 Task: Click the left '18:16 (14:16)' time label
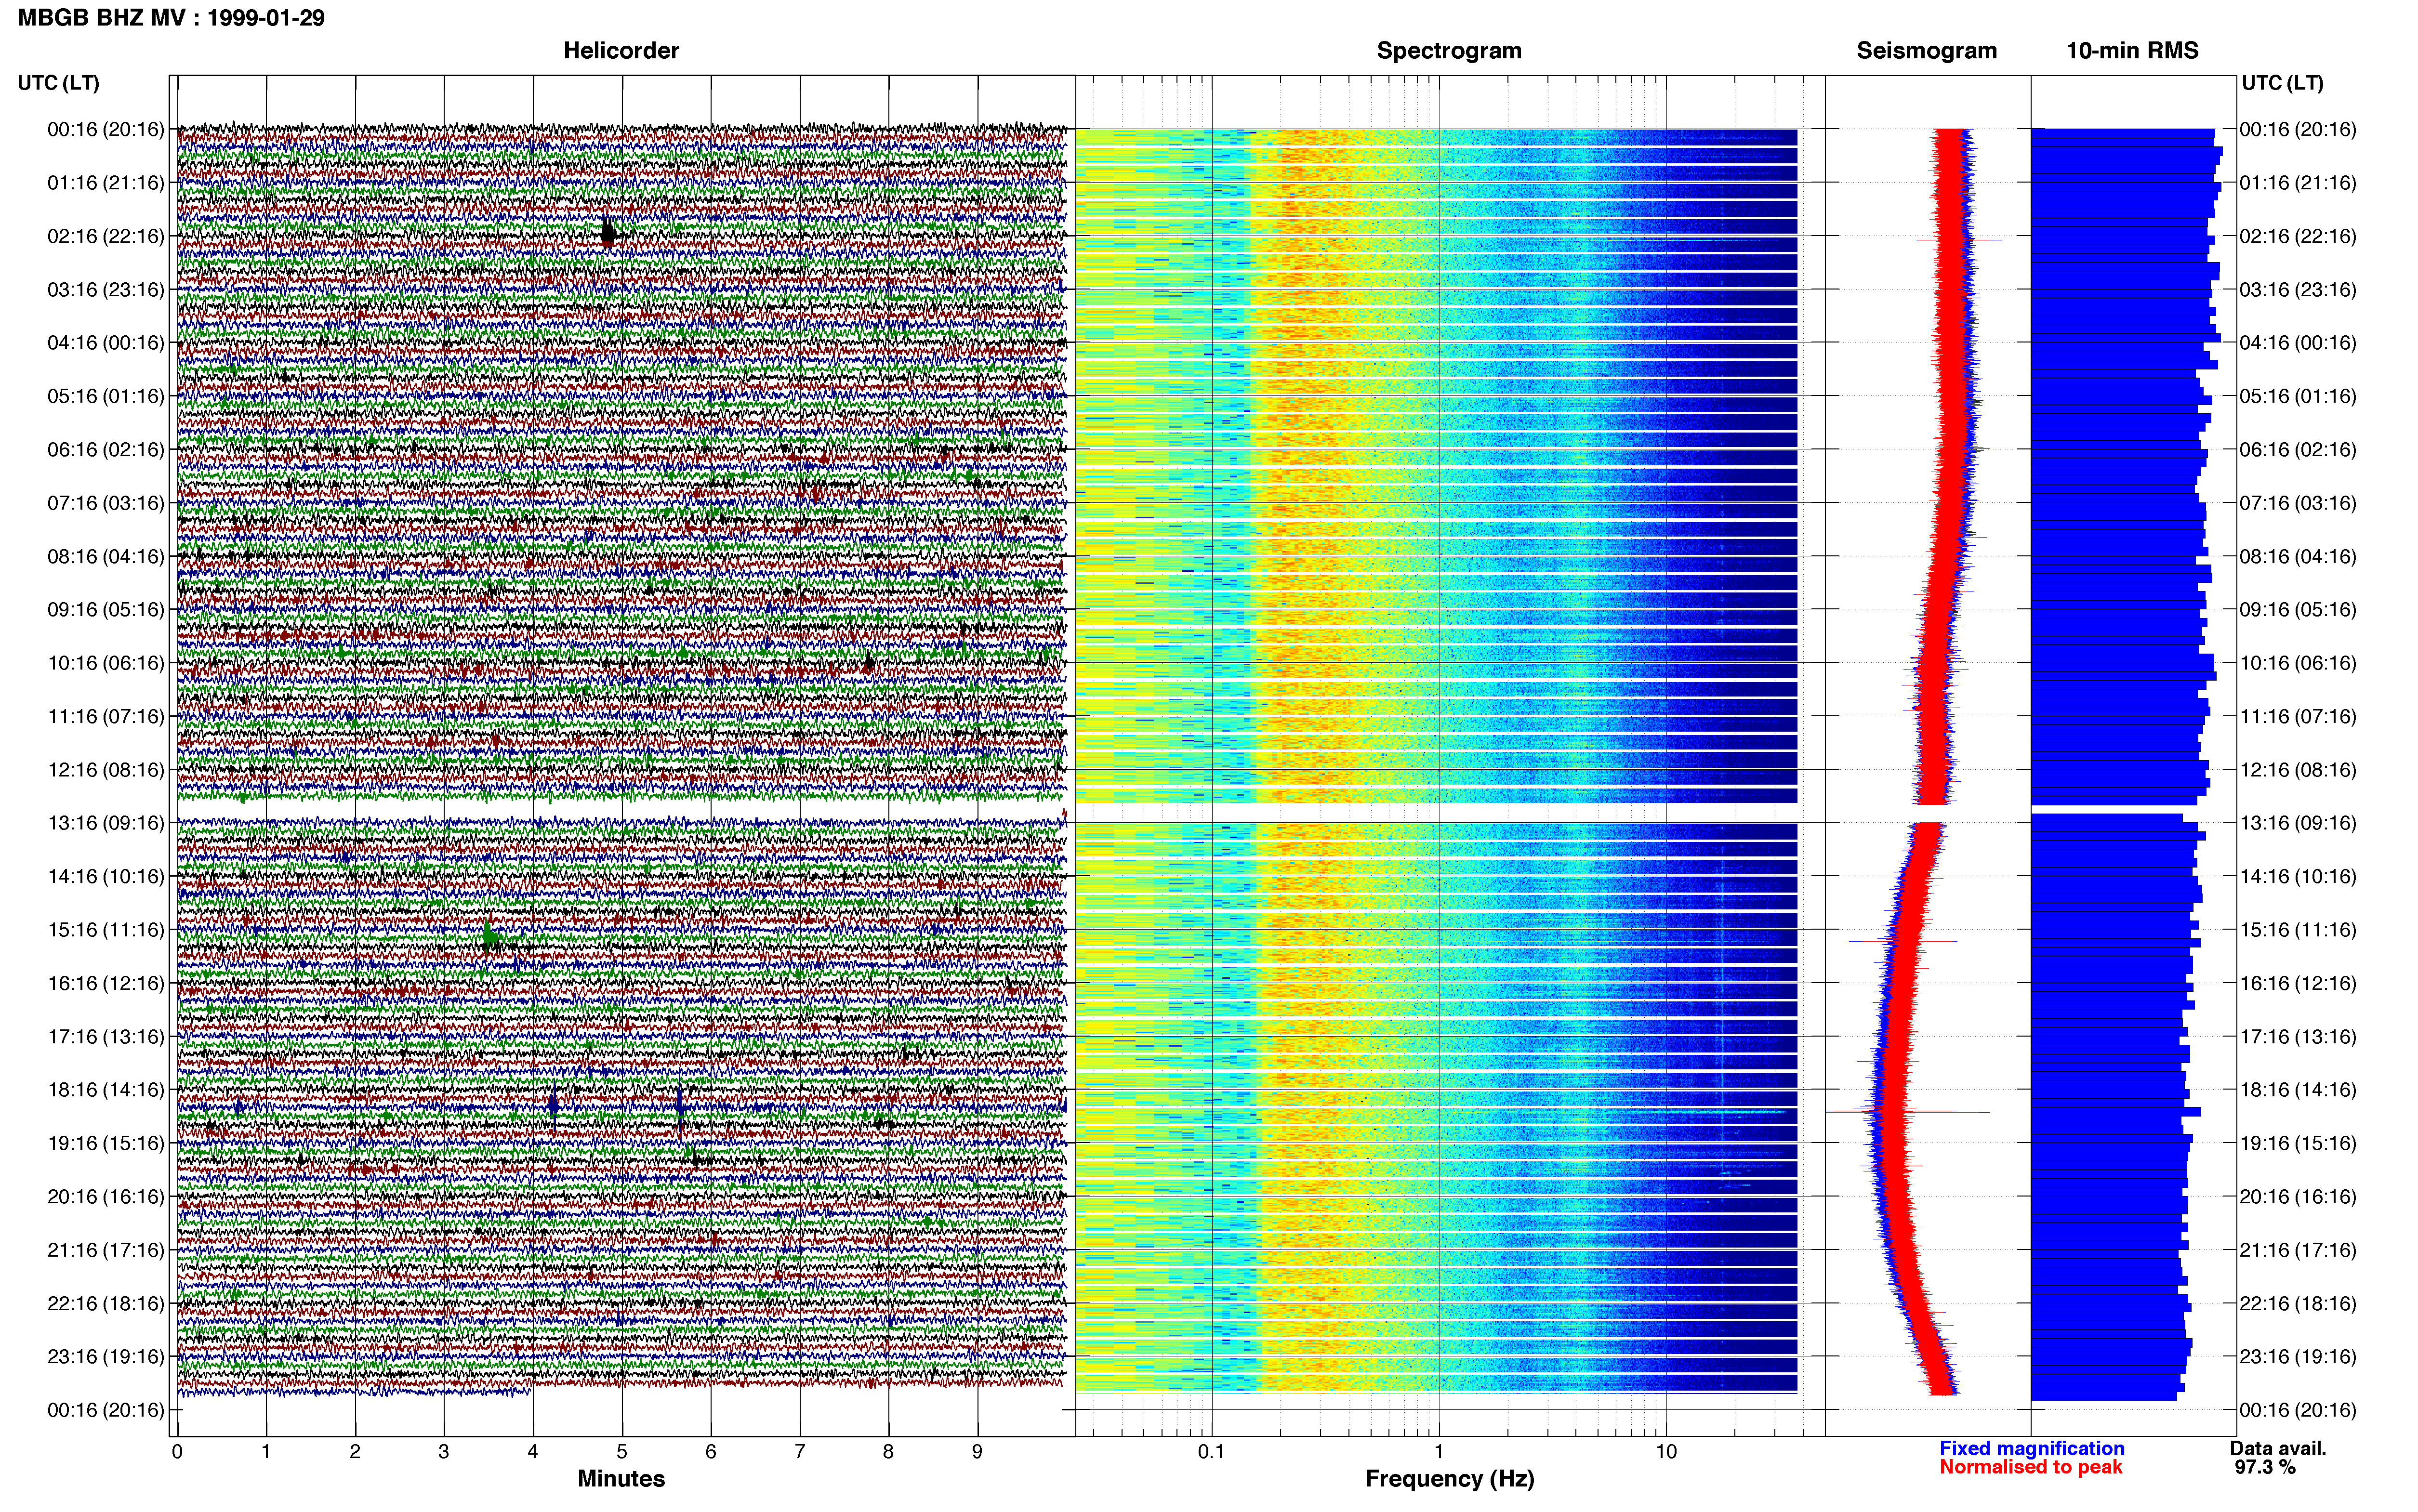[106, 1090]
